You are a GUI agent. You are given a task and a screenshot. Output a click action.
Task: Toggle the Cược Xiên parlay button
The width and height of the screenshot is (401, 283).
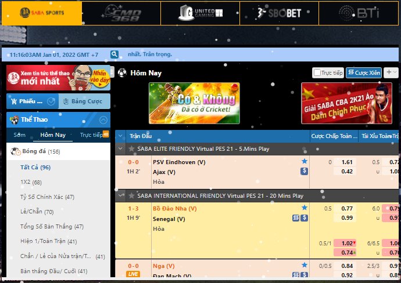(364, 73)
